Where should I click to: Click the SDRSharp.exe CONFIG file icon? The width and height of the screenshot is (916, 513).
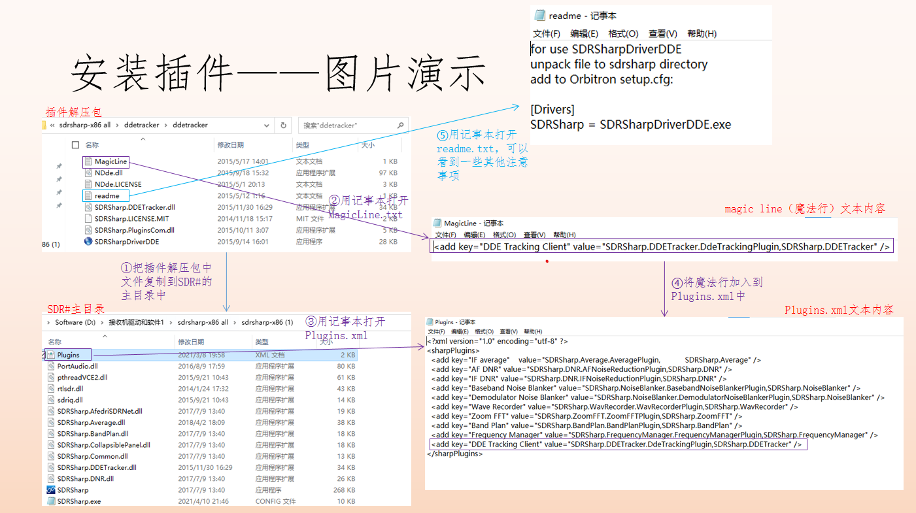51,501
